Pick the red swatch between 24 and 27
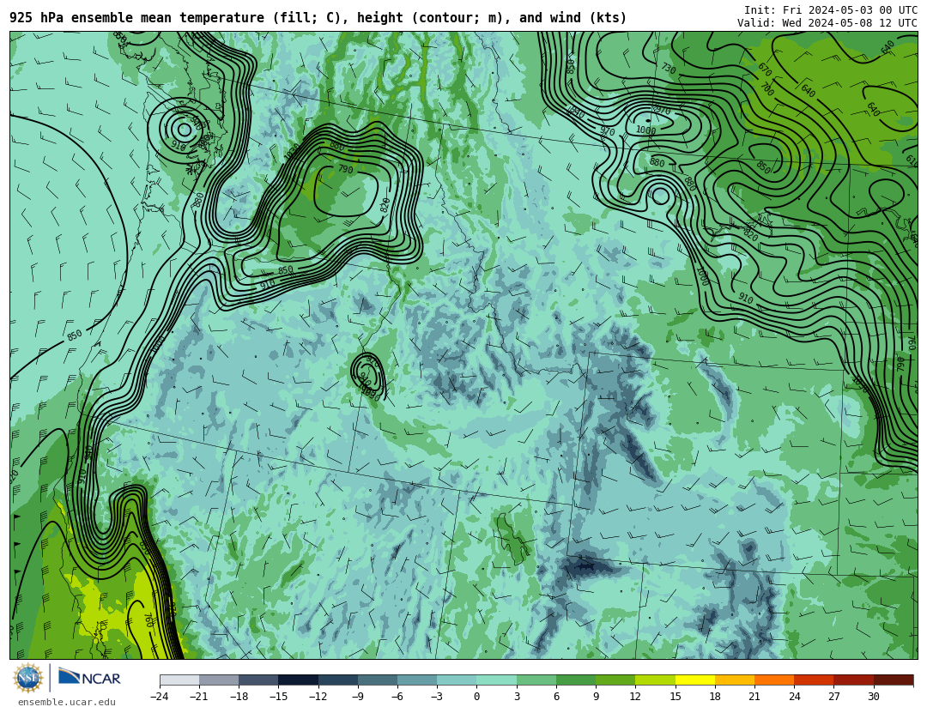The width and height of the screenshot is (927, 713). 814,680
